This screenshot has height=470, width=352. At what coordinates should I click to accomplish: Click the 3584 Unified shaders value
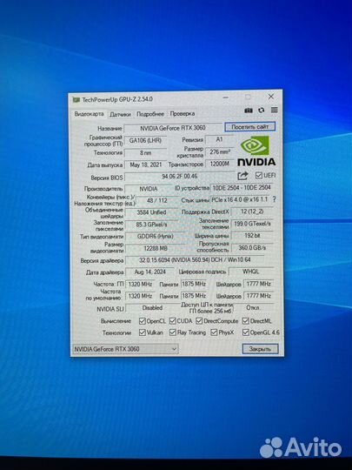[151, 212]
